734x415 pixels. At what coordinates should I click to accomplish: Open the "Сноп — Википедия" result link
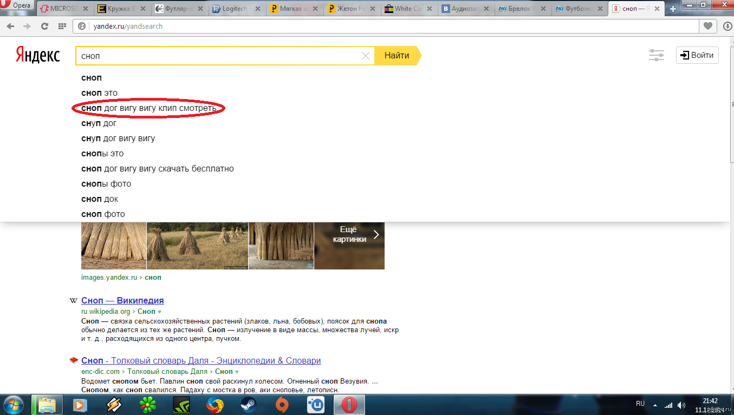[122, 300]
